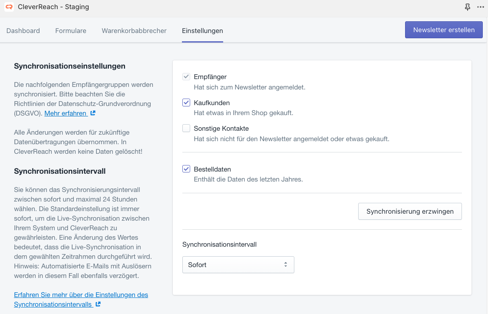Screen dimensions: 488x314
Task: Open the Formulare tab
Action: (71, 31)
